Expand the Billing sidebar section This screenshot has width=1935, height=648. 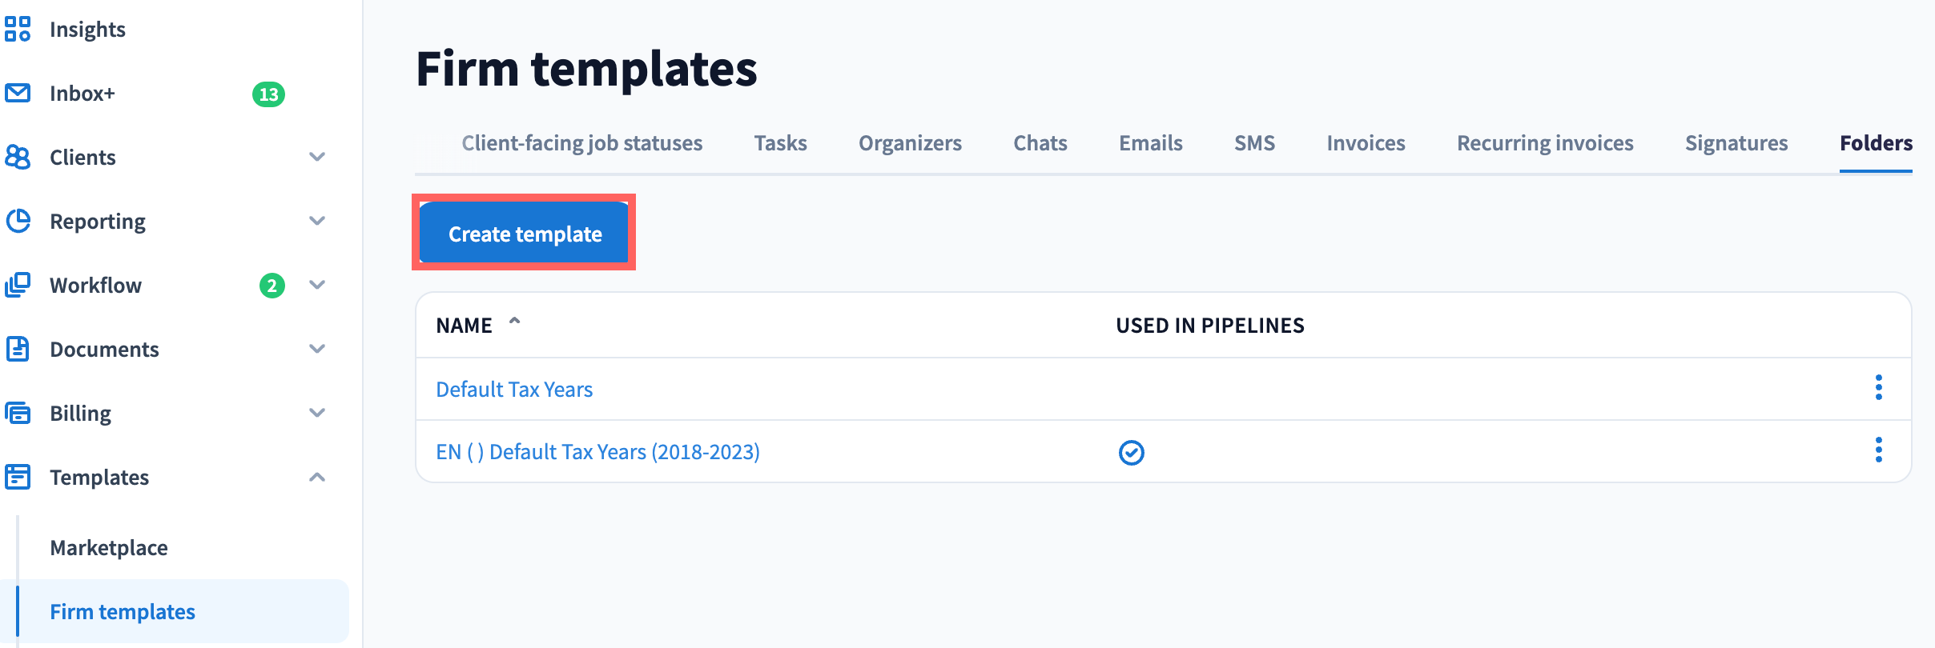point(317,413)
